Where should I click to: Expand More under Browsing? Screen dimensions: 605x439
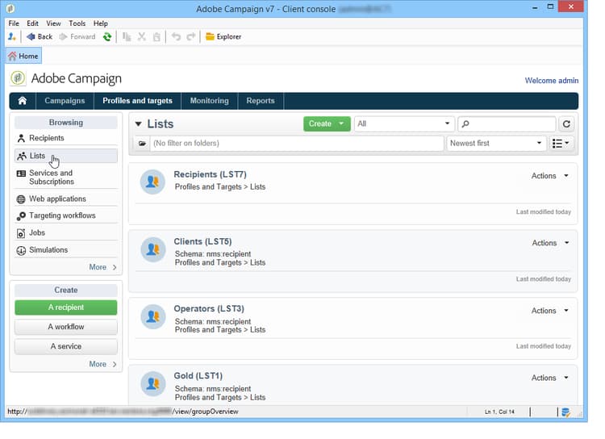tap(102, 267)
